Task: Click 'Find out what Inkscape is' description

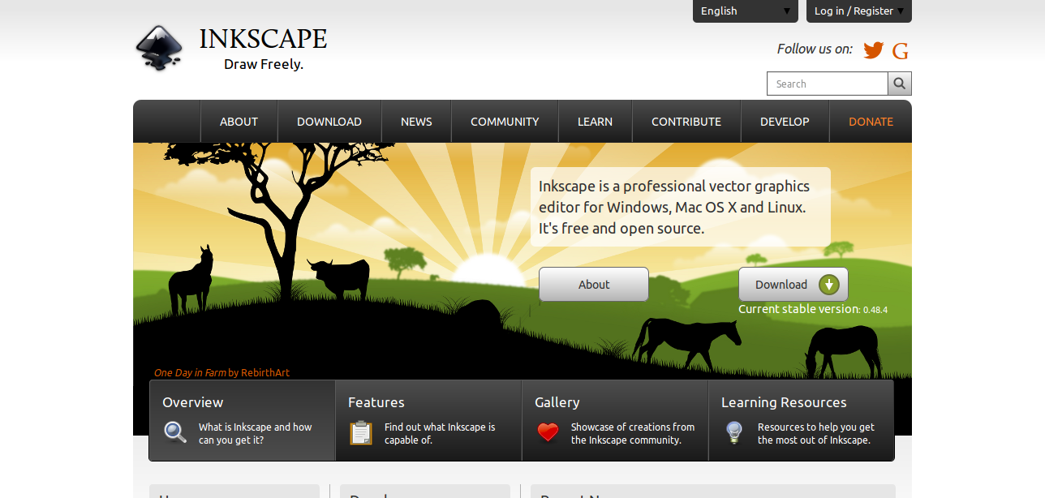Action: pos(440,427)
